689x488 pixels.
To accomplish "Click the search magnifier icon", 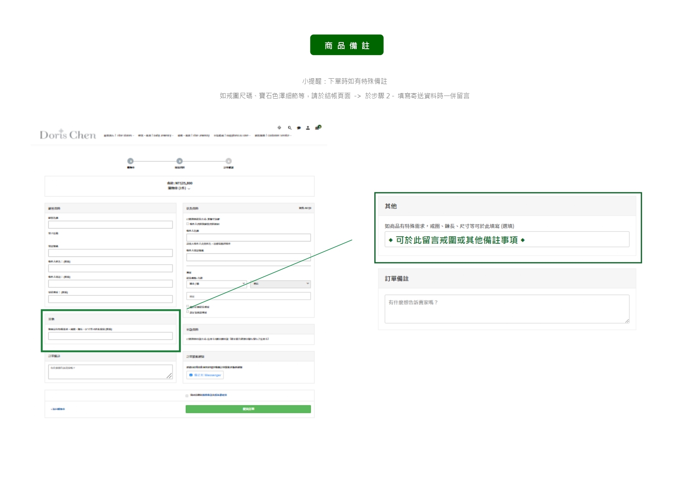I will 290,127.
